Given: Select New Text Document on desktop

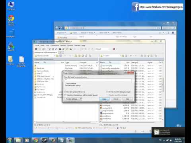Looking at the screenshot, I should (x=21, y=62).
